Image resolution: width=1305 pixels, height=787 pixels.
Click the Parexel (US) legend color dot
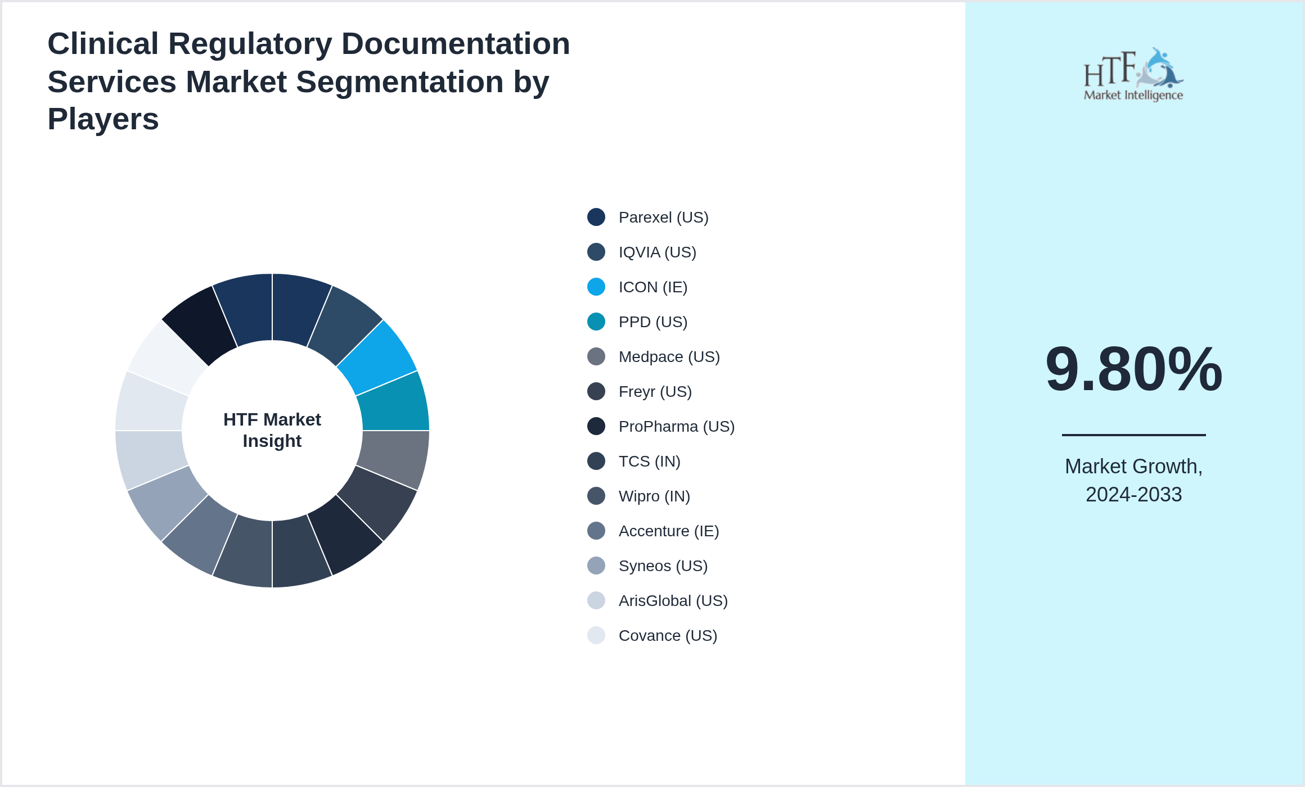click(x=596, y=217)
